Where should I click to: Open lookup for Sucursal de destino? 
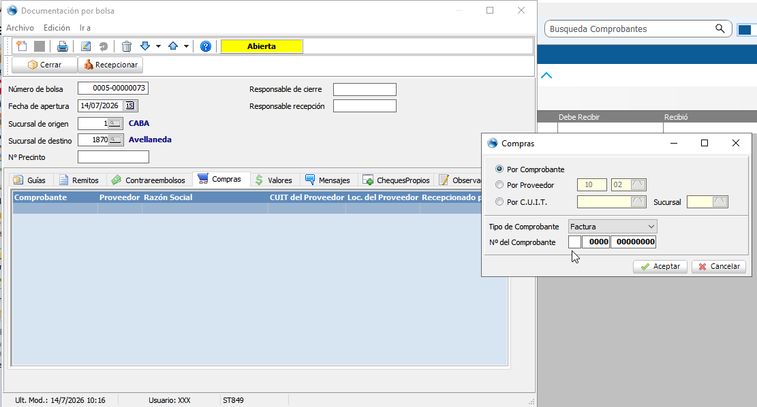click(x=115, y=140)
